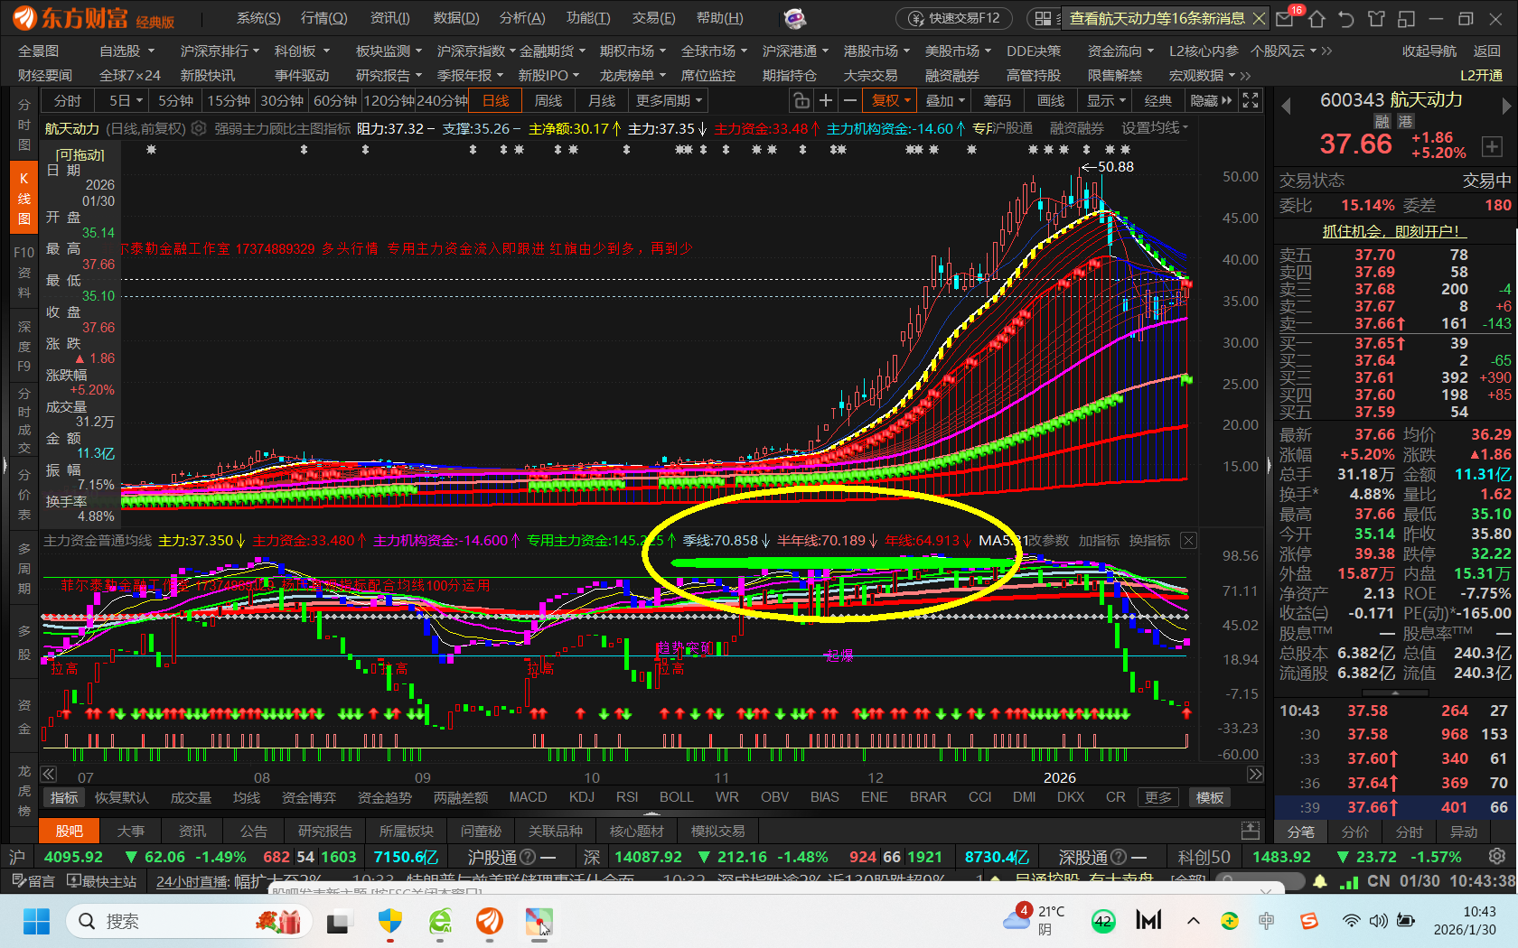This screenshot has width=1518, height=948.
Task: Click the chart lock icon
Action: [800, 101]
